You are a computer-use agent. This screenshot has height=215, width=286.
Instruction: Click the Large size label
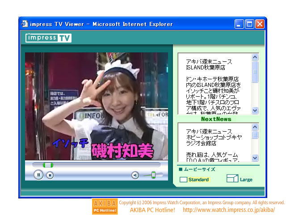point(246,180)
